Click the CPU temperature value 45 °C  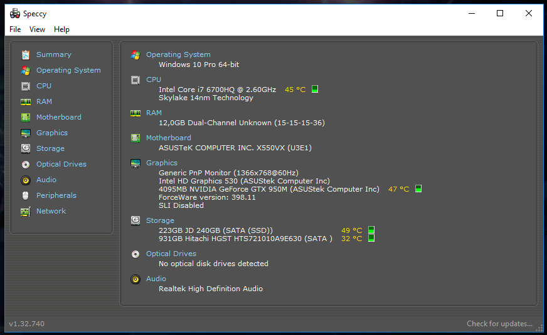coord(295,90)
